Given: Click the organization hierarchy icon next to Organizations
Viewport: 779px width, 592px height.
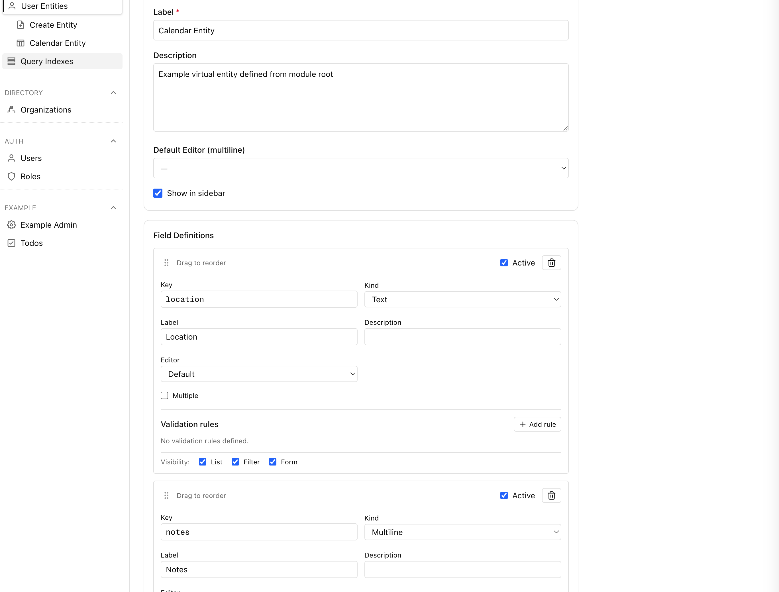Looking at the screenshot, I should [x=12, y=110].
